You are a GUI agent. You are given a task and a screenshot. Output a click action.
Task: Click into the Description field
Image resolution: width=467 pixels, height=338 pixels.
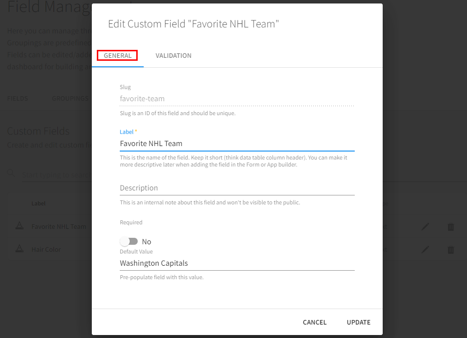[237, 188]
